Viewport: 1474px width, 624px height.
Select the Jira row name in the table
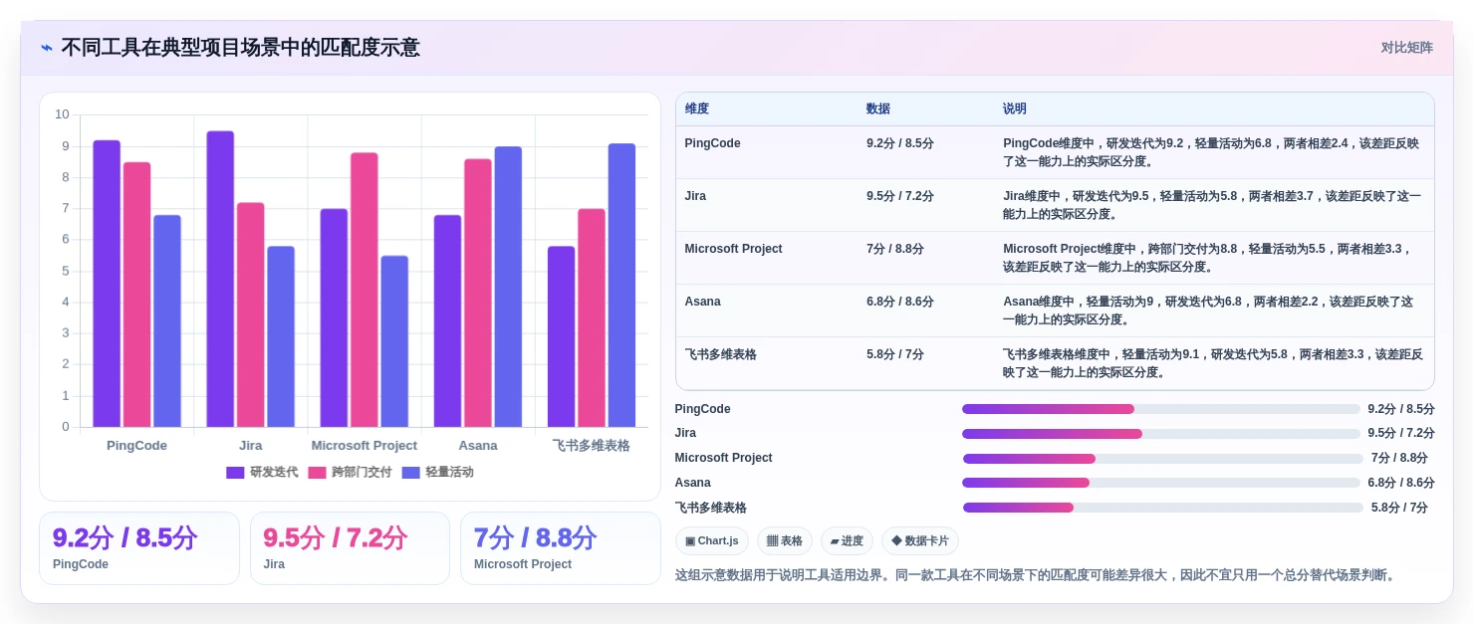[x=695, y=196]
